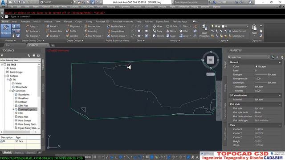This screenshot has height=160, width=285.
Task: Click the Corridor tool
Action: pos(72,36)
